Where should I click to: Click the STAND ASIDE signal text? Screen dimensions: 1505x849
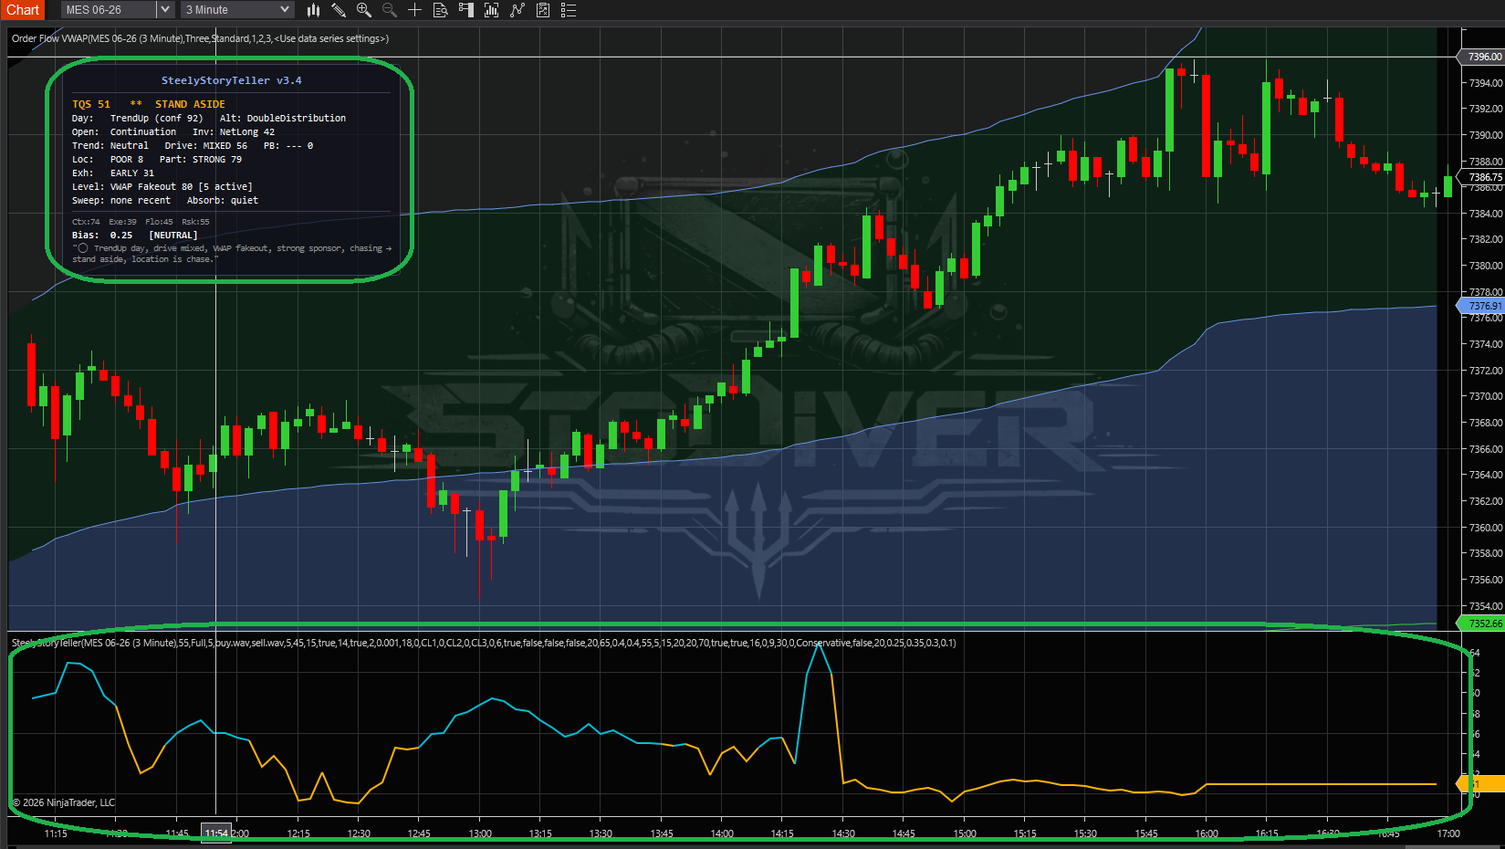click(190, 104)
